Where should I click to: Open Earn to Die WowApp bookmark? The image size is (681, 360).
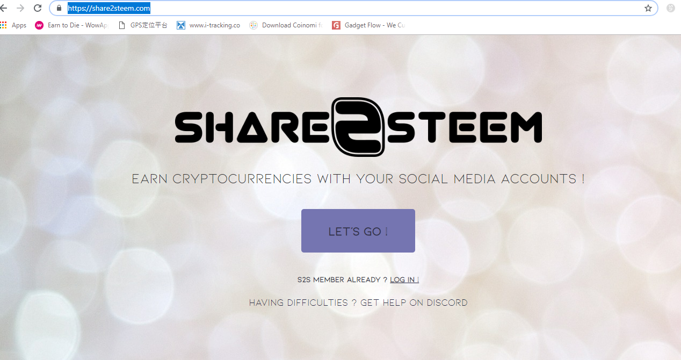pos(71,25)
